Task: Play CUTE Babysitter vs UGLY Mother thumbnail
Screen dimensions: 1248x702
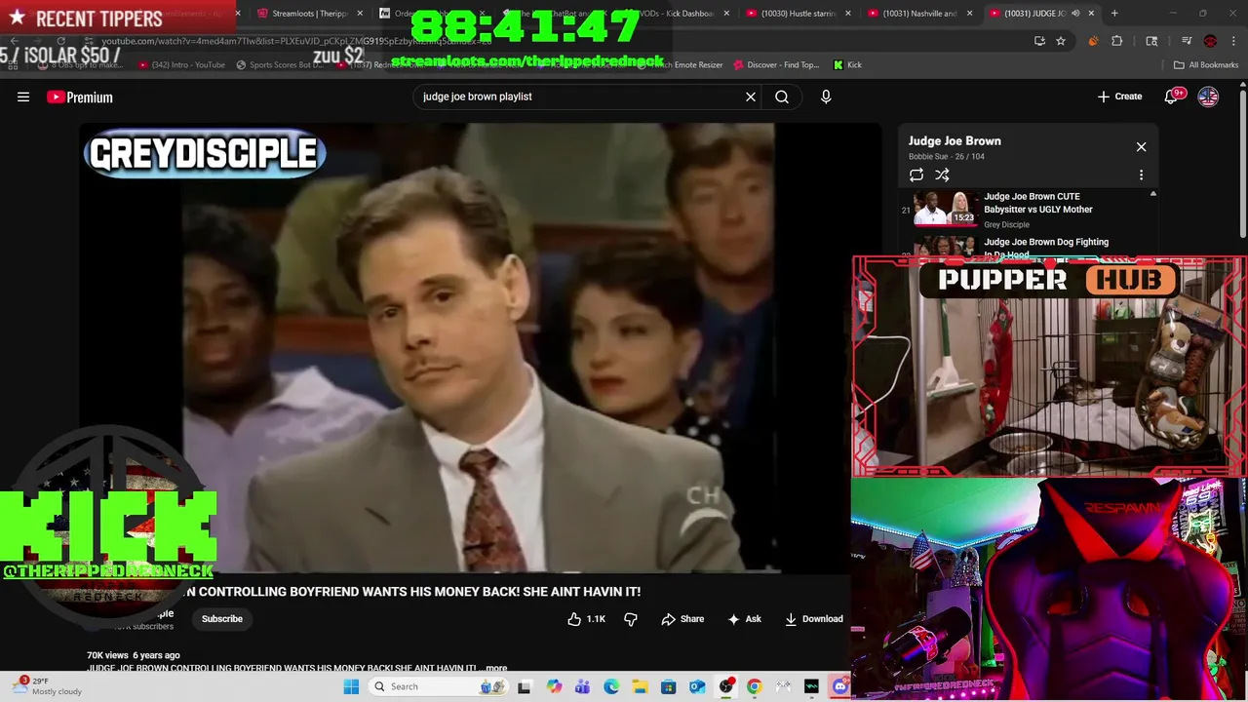Action: tap(945, 208)
